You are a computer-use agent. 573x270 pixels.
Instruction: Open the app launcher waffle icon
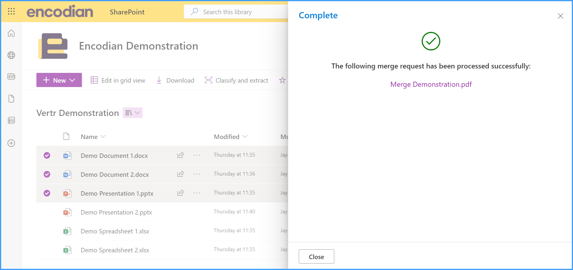click(11, 12)
